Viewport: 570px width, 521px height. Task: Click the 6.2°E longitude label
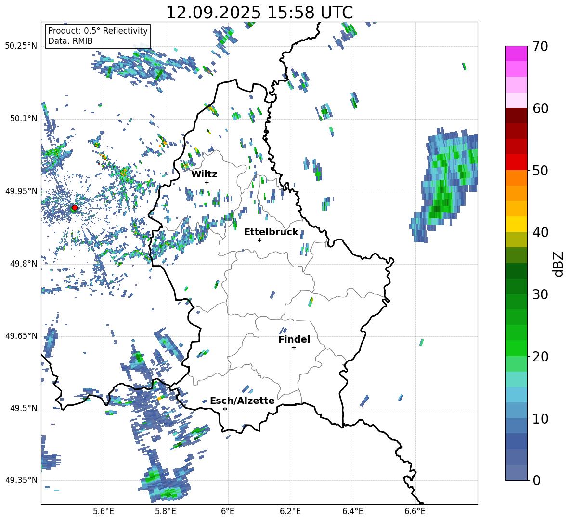pos(290,511)
